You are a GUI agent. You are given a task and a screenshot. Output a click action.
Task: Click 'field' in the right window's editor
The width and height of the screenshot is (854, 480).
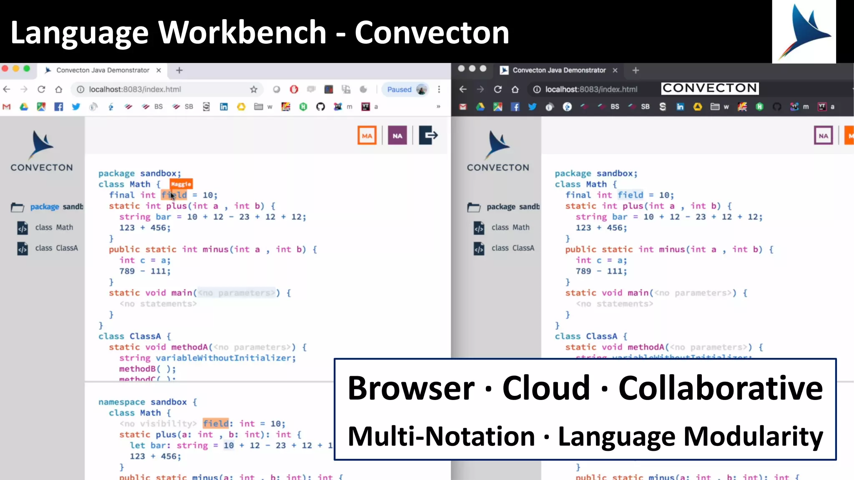tap(630, 195)
